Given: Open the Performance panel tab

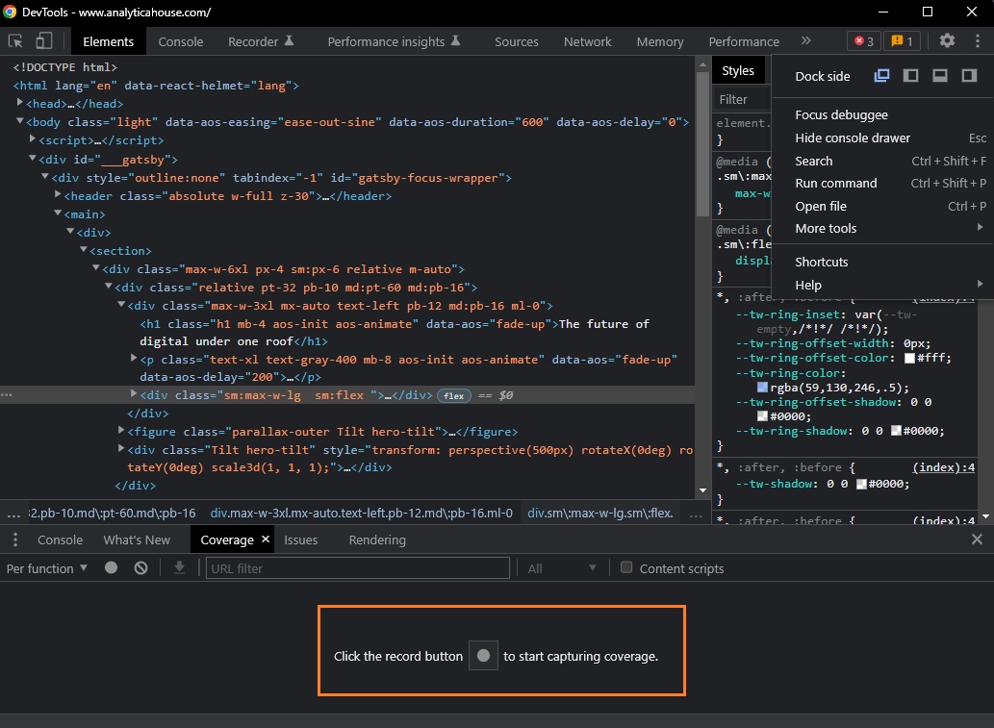Looking at the screenshot, I should (744, 41).
